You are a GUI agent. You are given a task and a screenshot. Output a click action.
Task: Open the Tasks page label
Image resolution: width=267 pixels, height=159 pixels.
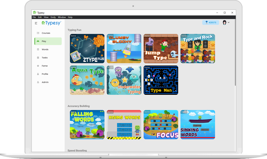pos(44,58)
